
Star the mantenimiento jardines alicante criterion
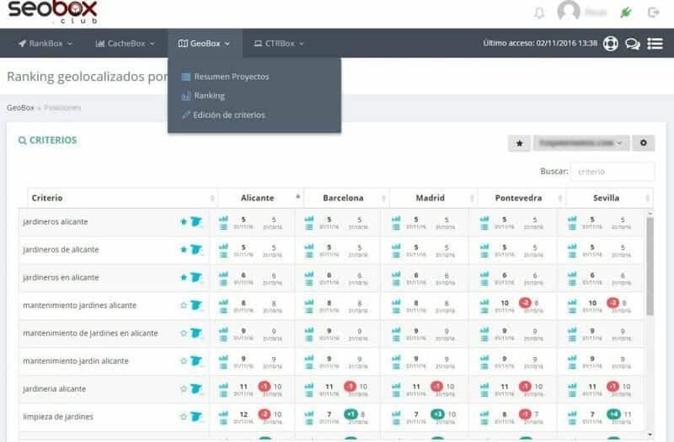point(184,306)
